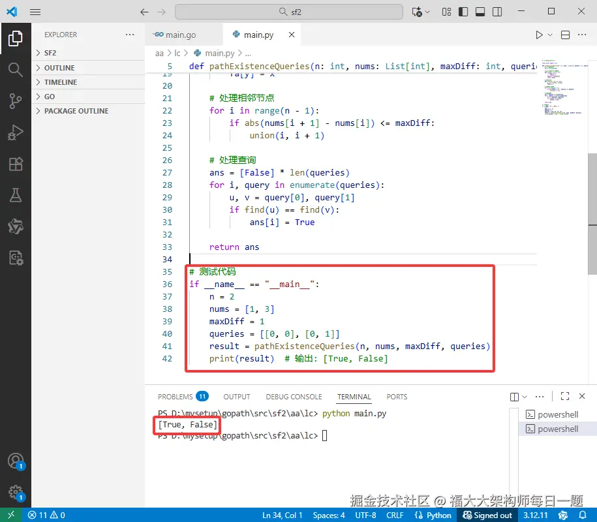This screenshot has width=597, height=522.
Task: Close the main.py tab
Action: coord(292,35)
